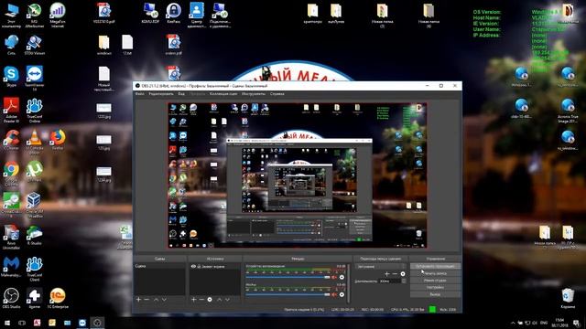The width and height of the screenshot is (586, 329).
Task: Click the Exit button in Controls
Action: tap(436, 294)
